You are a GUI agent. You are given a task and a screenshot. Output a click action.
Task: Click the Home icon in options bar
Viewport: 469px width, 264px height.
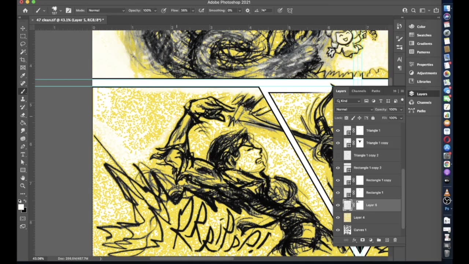click(25, 10)
